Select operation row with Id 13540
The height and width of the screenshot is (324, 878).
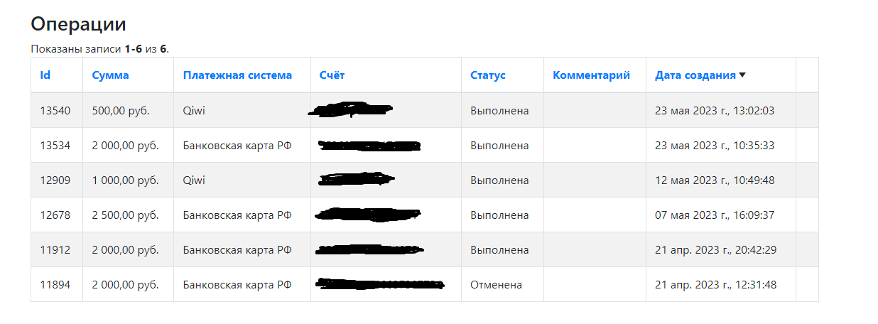pos(55,111)
